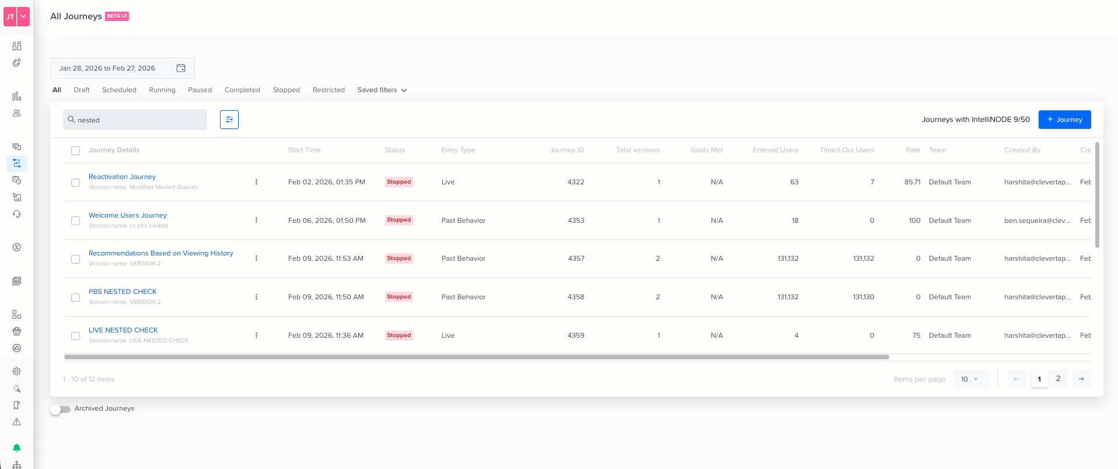Switch to the Restricted tab

329,90
